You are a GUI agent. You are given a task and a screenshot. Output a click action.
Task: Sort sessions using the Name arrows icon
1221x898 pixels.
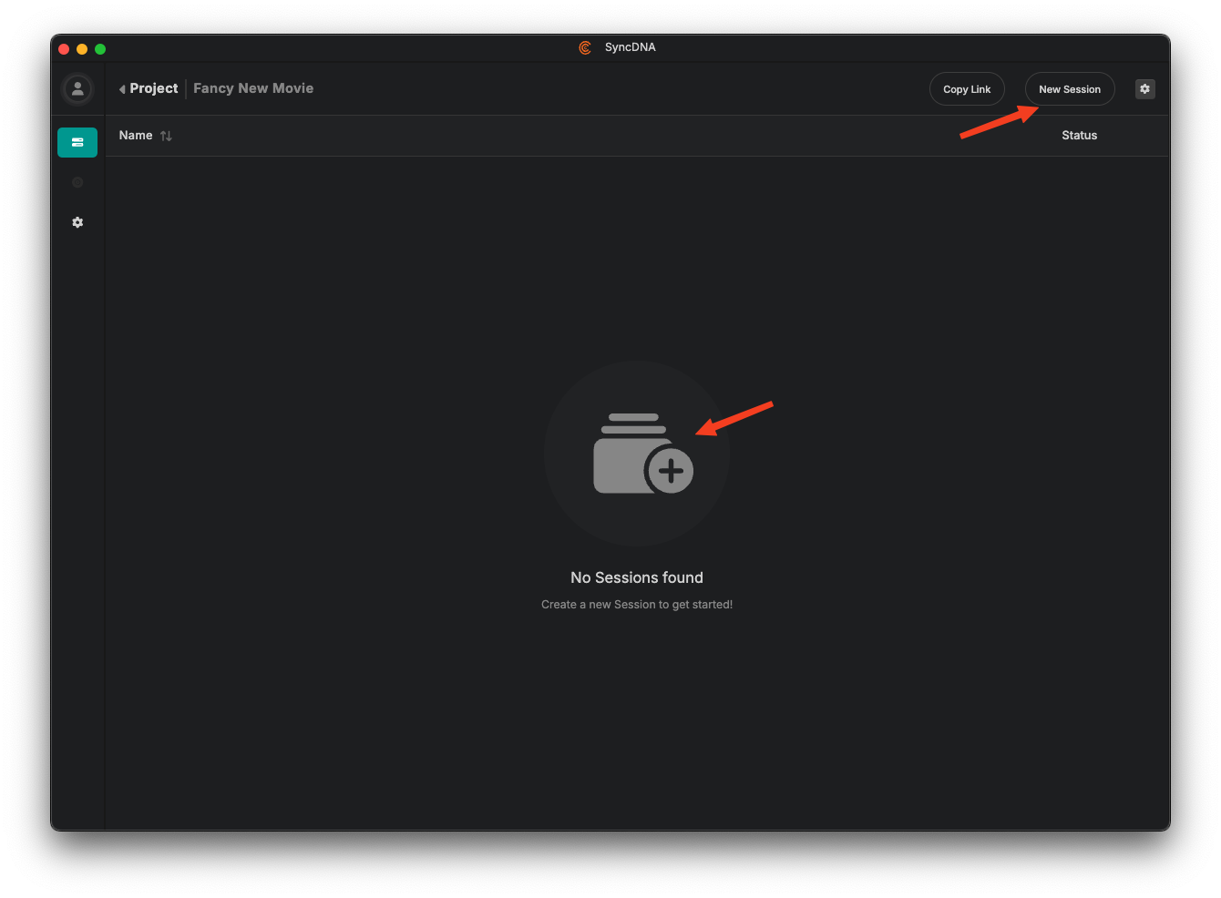pos(166,136)
